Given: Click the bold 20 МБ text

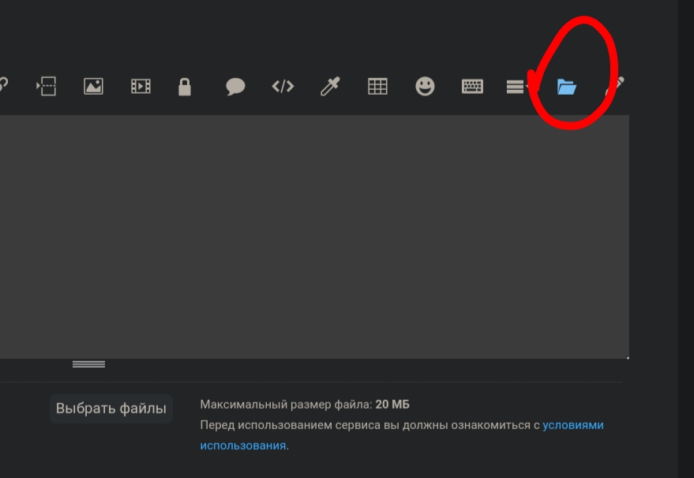Looking at the screenshot, I should click(x=392, y=405).
